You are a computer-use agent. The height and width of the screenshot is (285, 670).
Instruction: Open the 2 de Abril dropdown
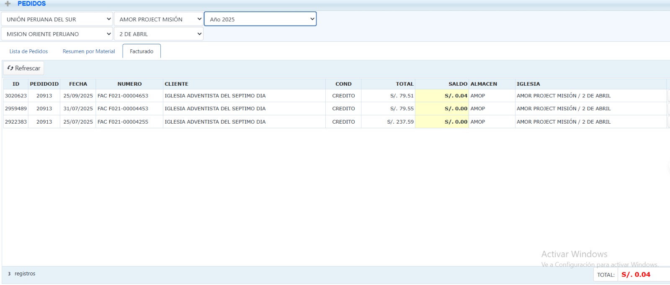pos(158,34)
